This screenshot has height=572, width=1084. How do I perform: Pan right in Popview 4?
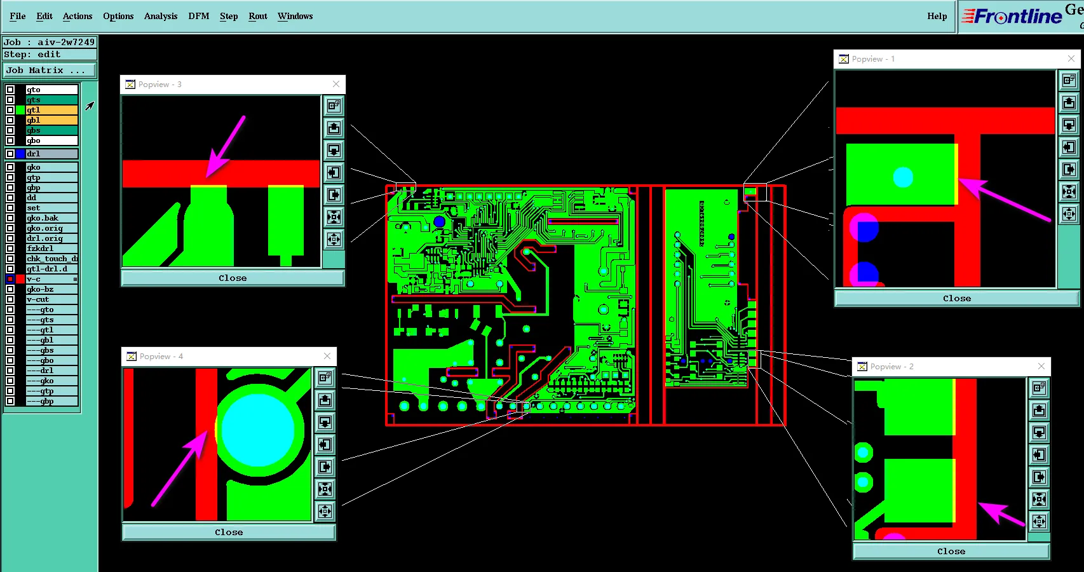tap(325, 466)
